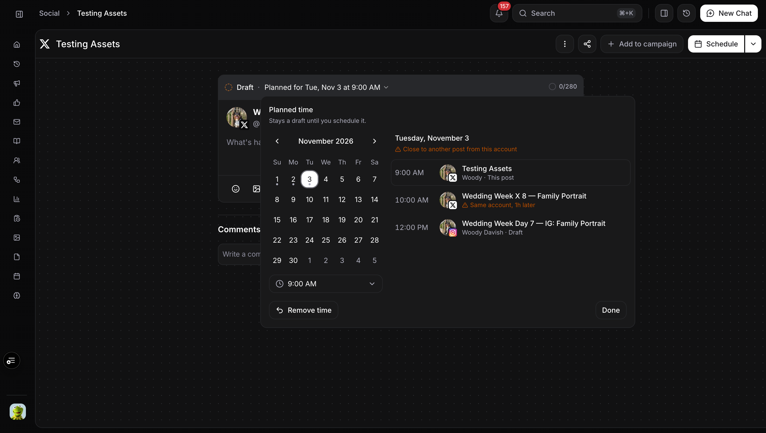Pick November 3, the selected date
This screenshot has height=433, width=766.
(310, 179)
